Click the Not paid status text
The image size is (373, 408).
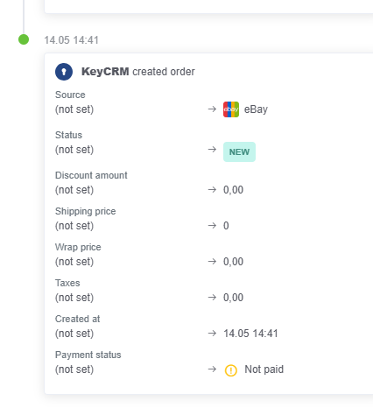coord(264,369)
